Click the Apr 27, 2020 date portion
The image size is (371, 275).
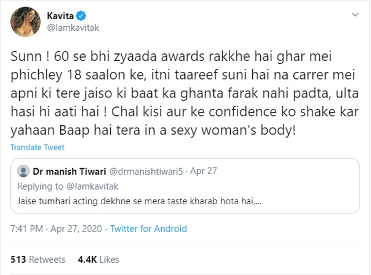coord(76,229)
